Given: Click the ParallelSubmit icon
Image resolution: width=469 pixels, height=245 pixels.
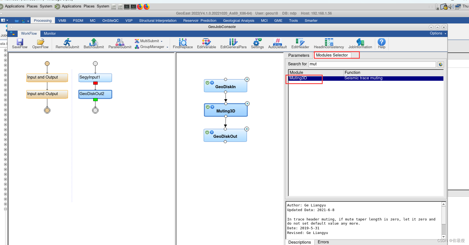Looking at the screenshot, I should coord(120,42).
